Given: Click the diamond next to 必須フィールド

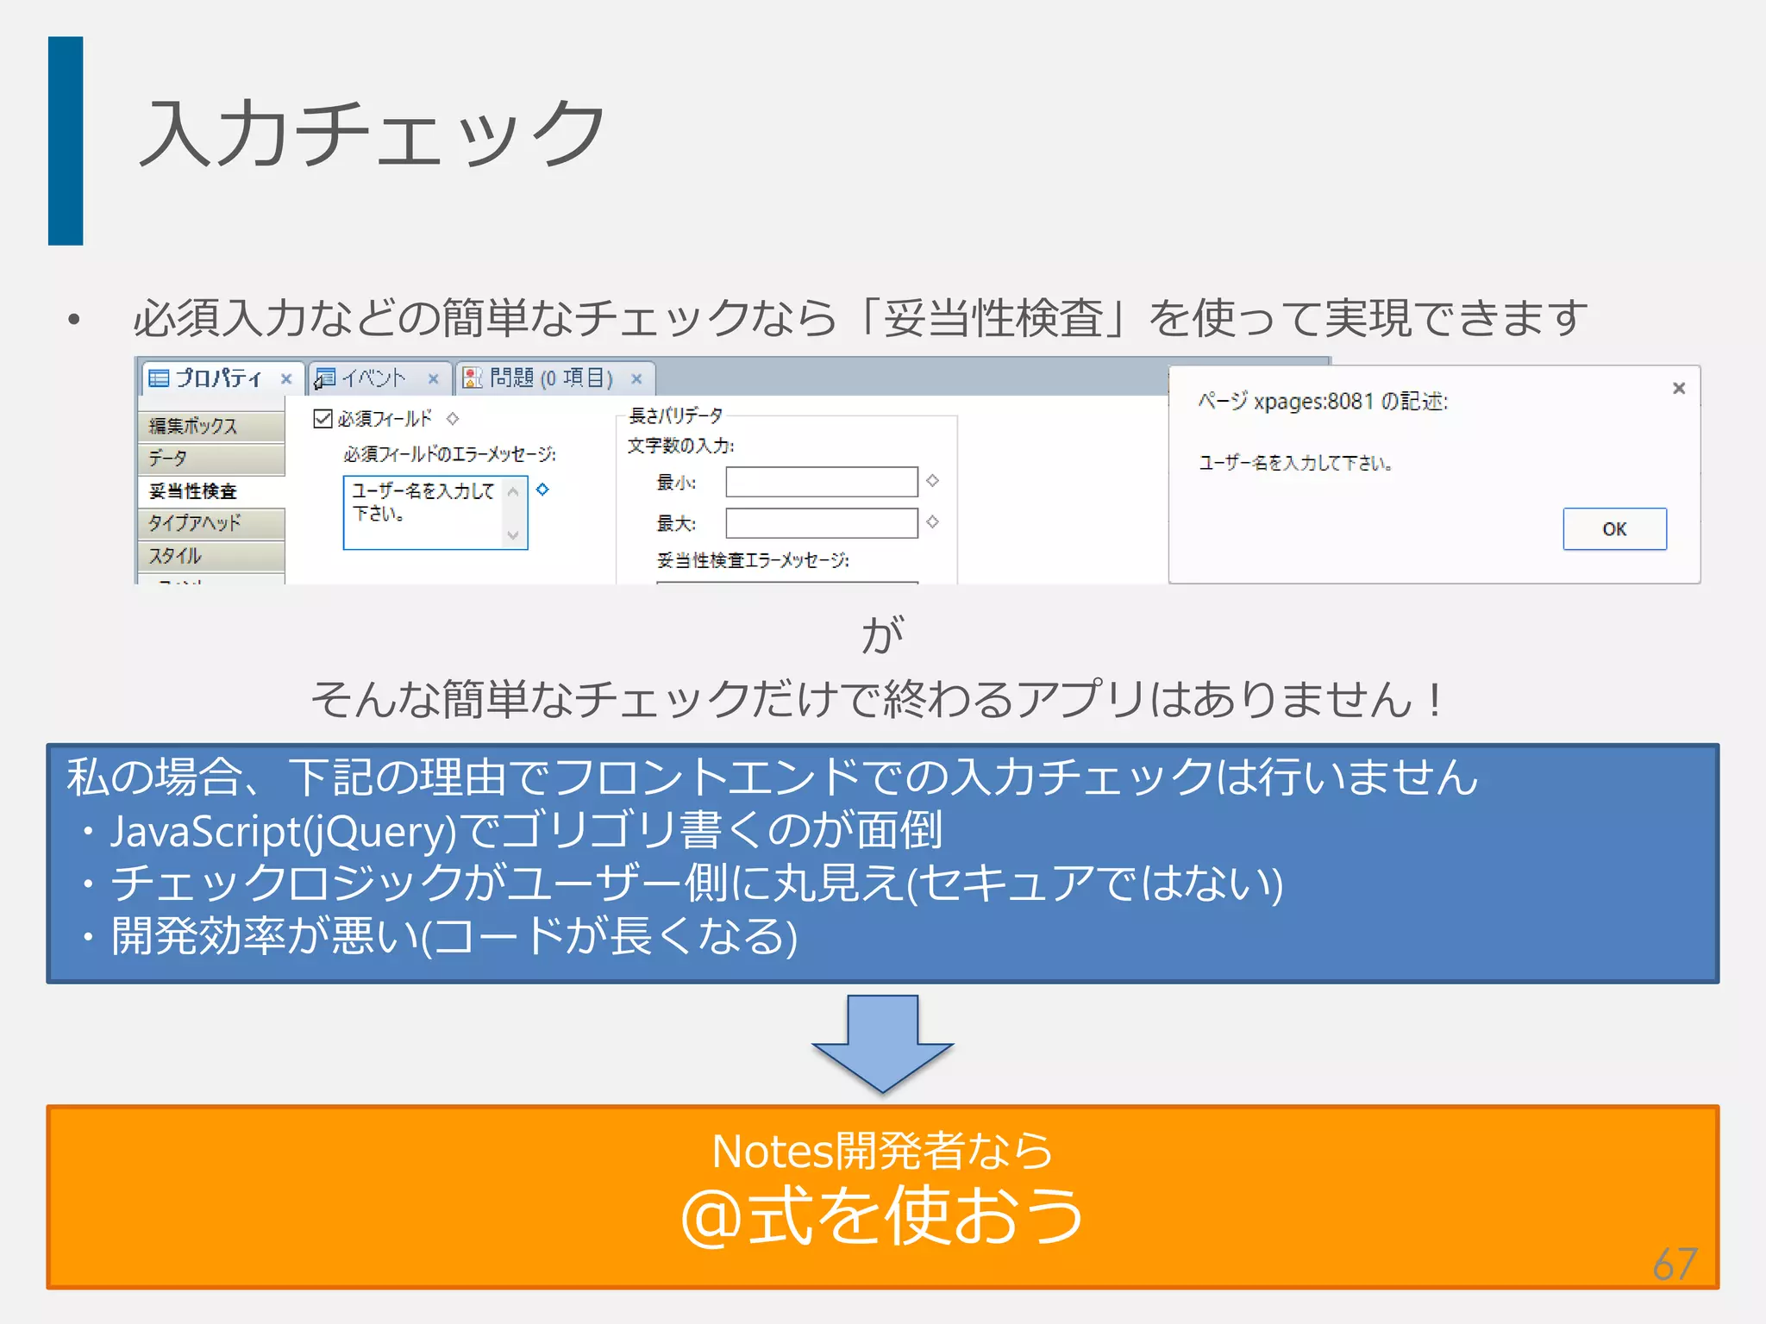Looking at the screenshot, I should click(453, 419).
